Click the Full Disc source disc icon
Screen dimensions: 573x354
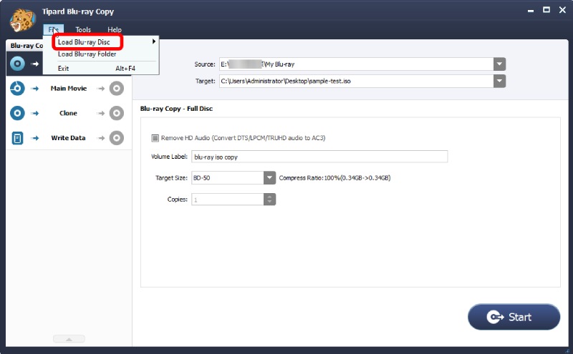click(x=17, y=64)
